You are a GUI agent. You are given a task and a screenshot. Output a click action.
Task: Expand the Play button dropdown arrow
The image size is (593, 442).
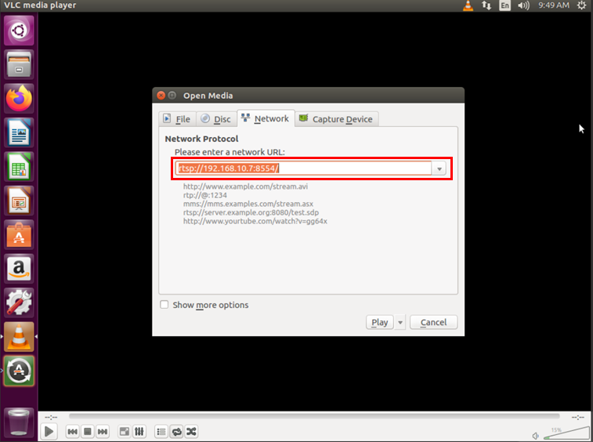[x=400, y=322]
